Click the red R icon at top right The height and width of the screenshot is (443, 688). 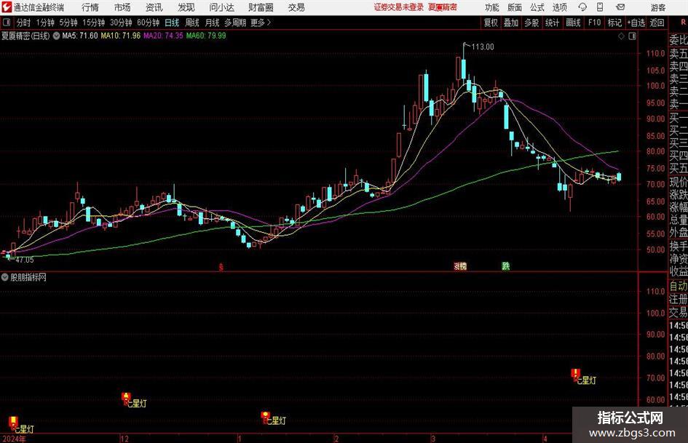683,23
